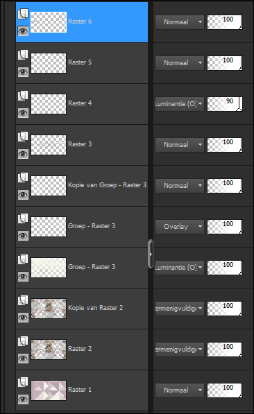Hide the Raster 1 layer with its eye icon
This screenshot has width=254, height=414.
tap(23, 399)
